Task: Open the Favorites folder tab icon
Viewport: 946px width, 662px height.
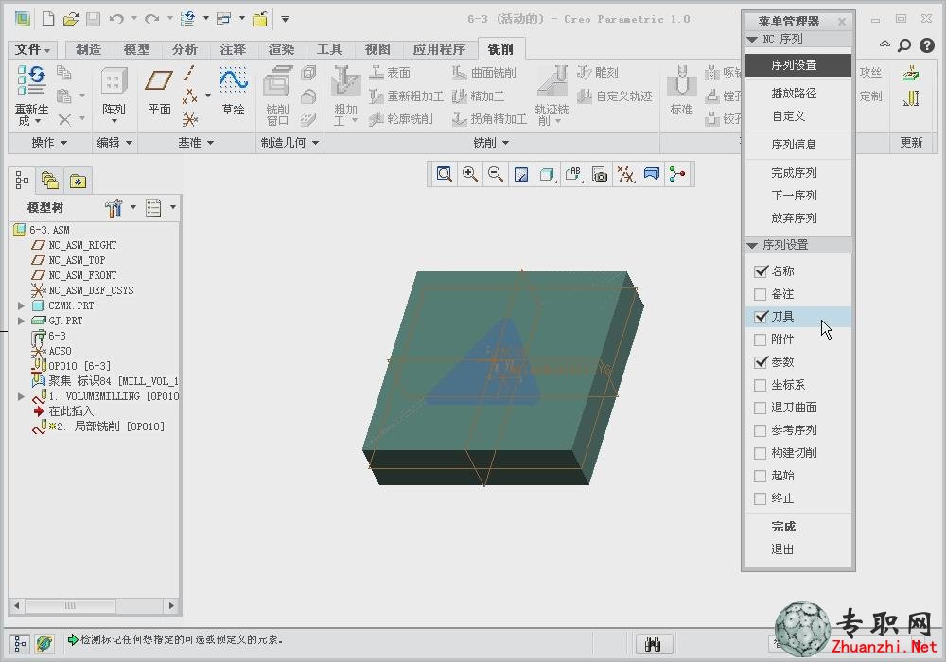Action: 78,181
